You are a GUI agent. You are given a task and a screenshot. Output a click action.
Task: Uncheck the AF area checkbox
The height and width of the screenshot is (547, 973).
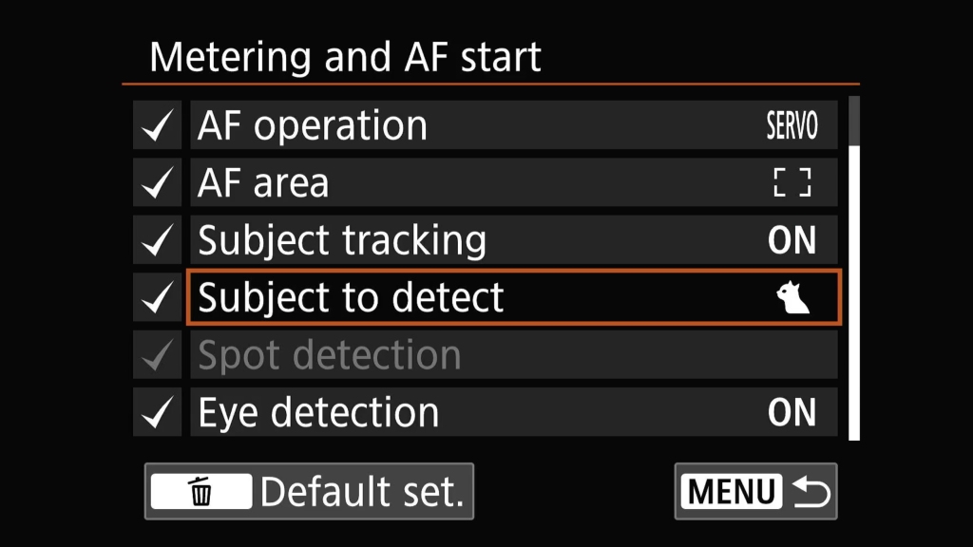pyautogui.click(x=157, y=182)
